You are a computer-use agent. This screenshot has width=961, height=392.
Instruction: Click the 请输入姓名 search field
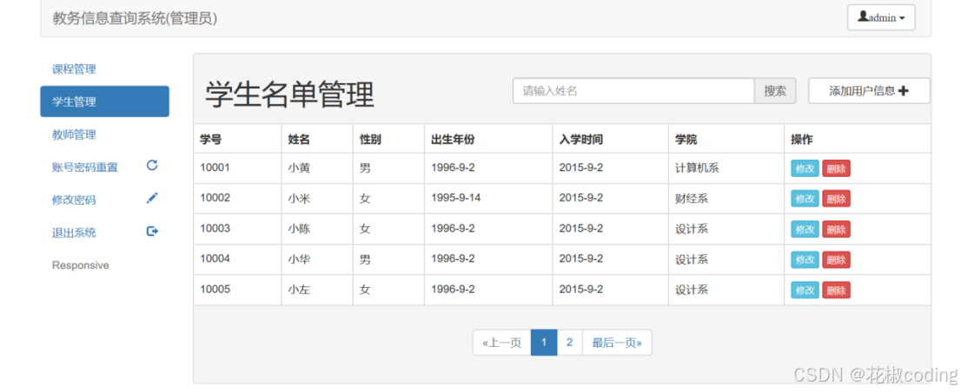[x=633, y=91]
